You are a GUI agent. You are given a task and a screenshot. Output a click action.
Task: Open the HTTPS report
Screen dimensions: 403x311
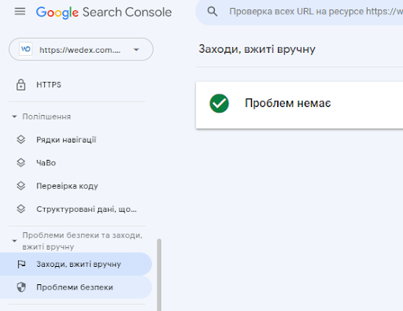tap(76, 85)
